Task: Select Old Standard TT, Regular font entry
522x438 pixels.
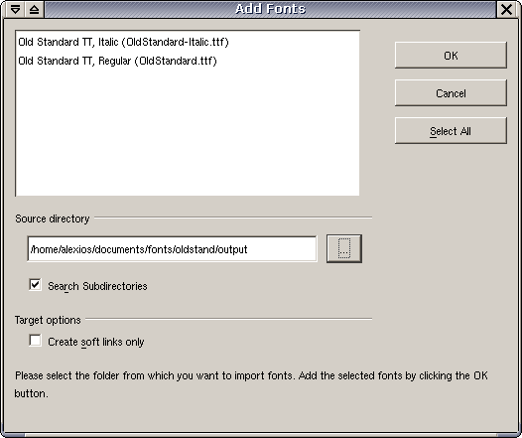Action: point(117,61)
